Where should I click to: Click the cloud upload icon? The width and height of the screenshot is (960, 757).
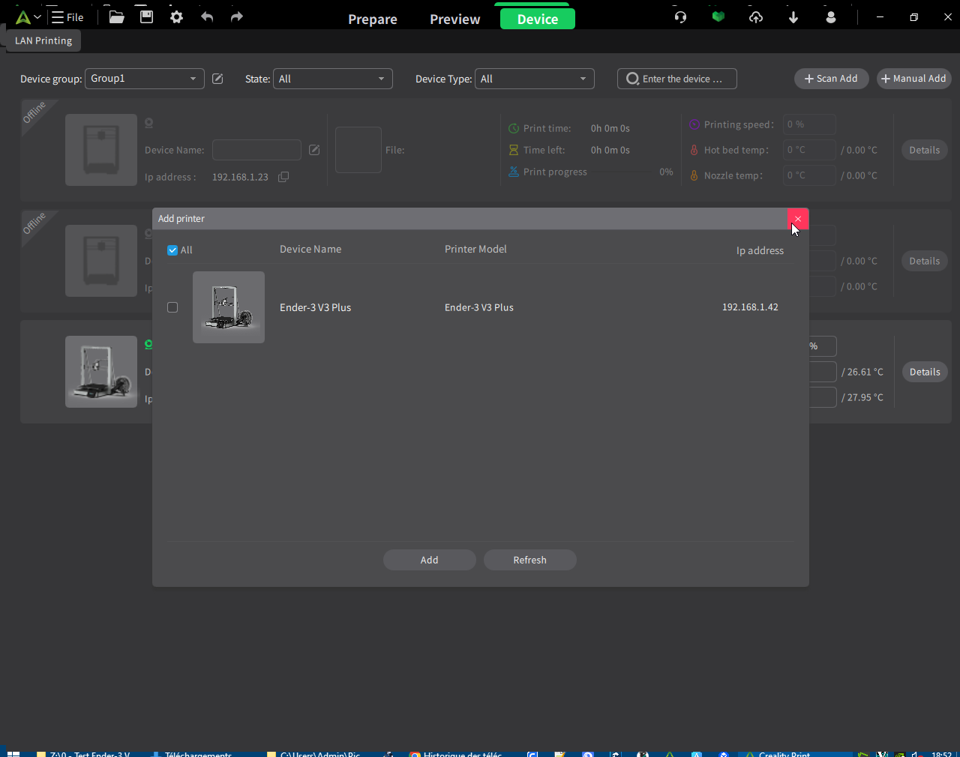pyautogui.click(x=755, y=16)
